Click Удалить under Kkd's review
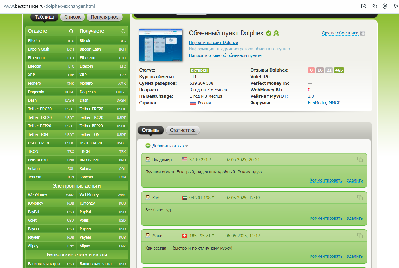Screen dimensions: 399x268 point(355,218)
